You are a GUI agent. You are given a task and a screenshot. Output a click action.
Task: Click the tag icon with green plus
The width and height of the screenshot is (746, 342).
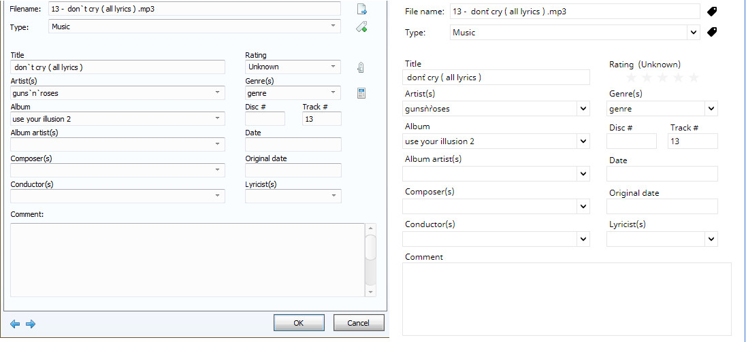pos(362,27)
